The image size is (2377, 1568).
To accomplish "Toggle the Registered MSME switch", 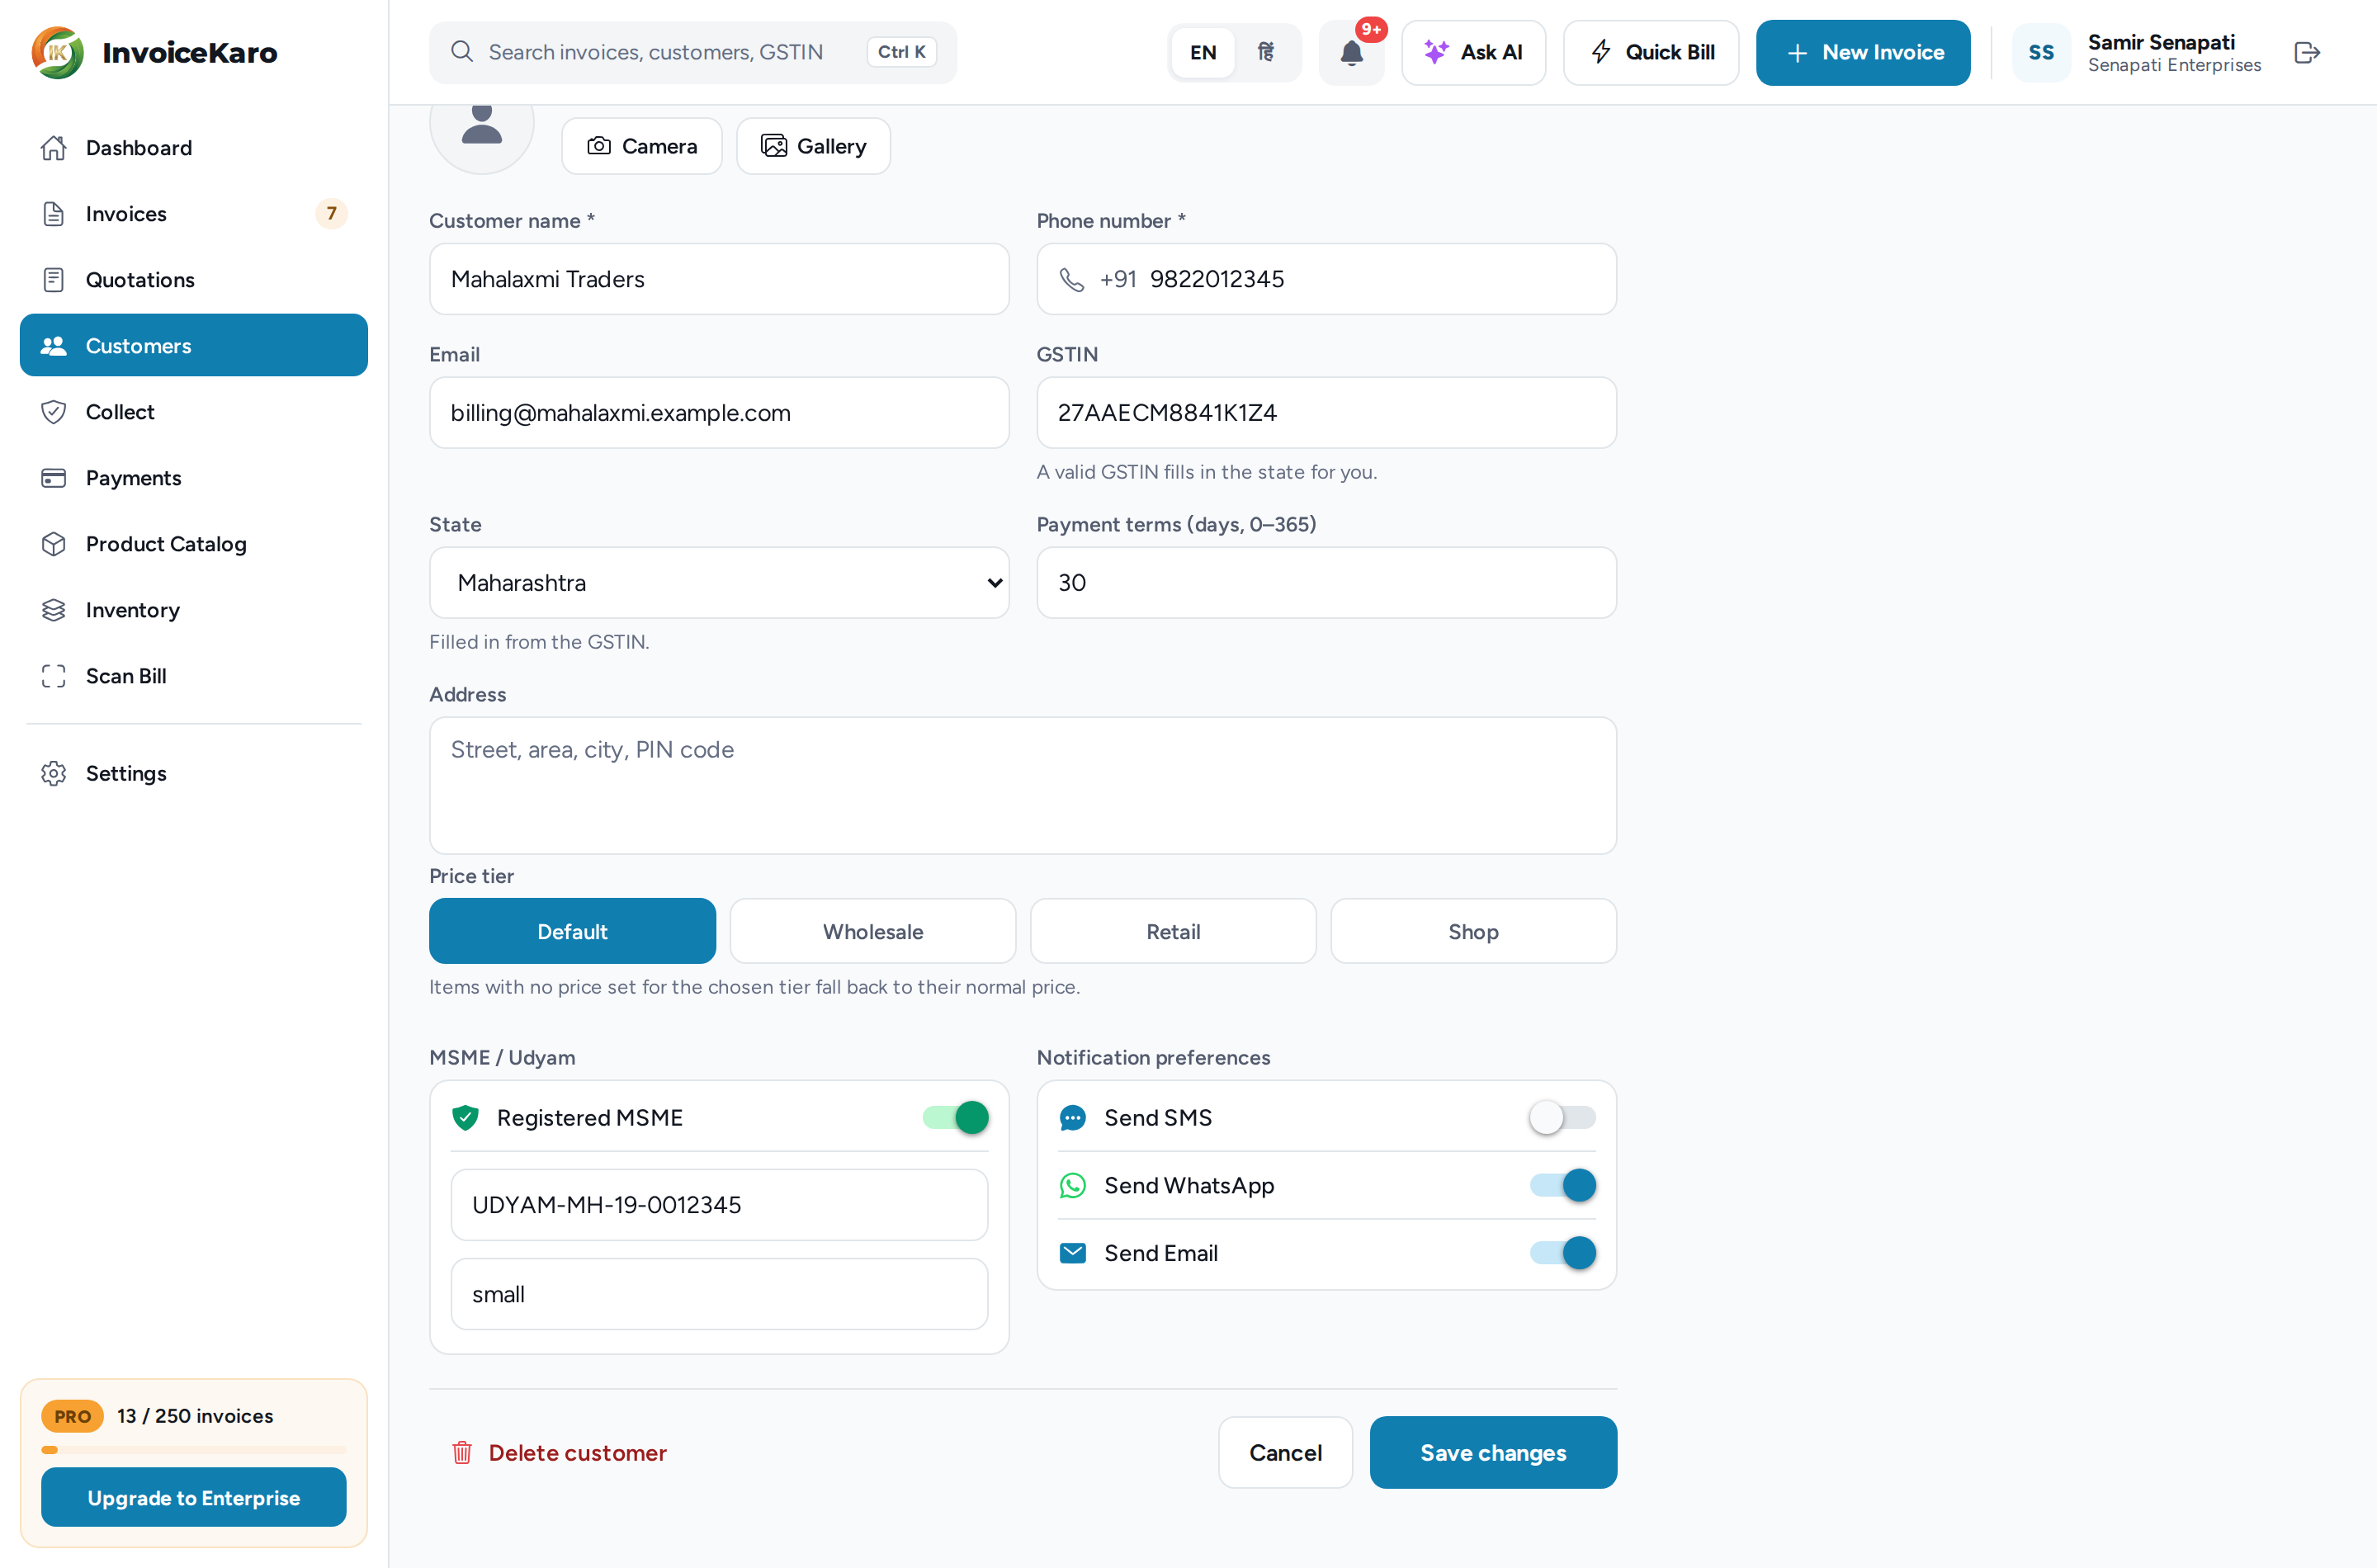I will [x=956, y=1117].
